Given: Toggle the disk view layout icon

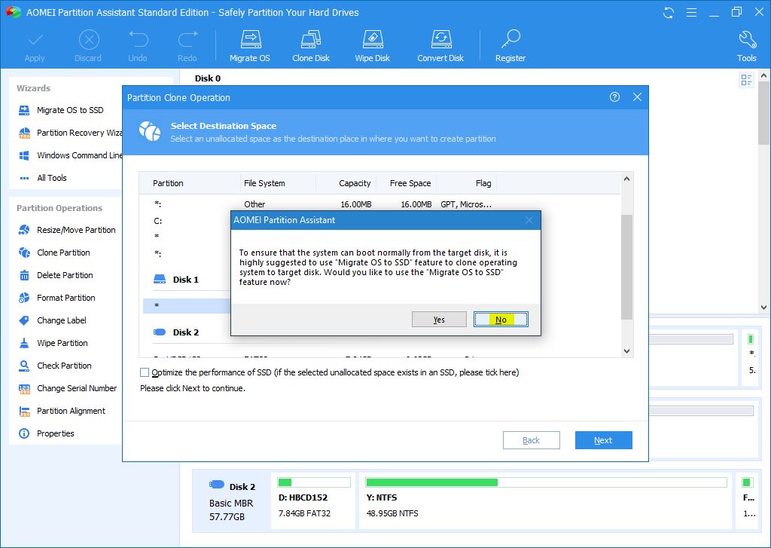Looking at the screenshot, I should [x=746, y=80].
